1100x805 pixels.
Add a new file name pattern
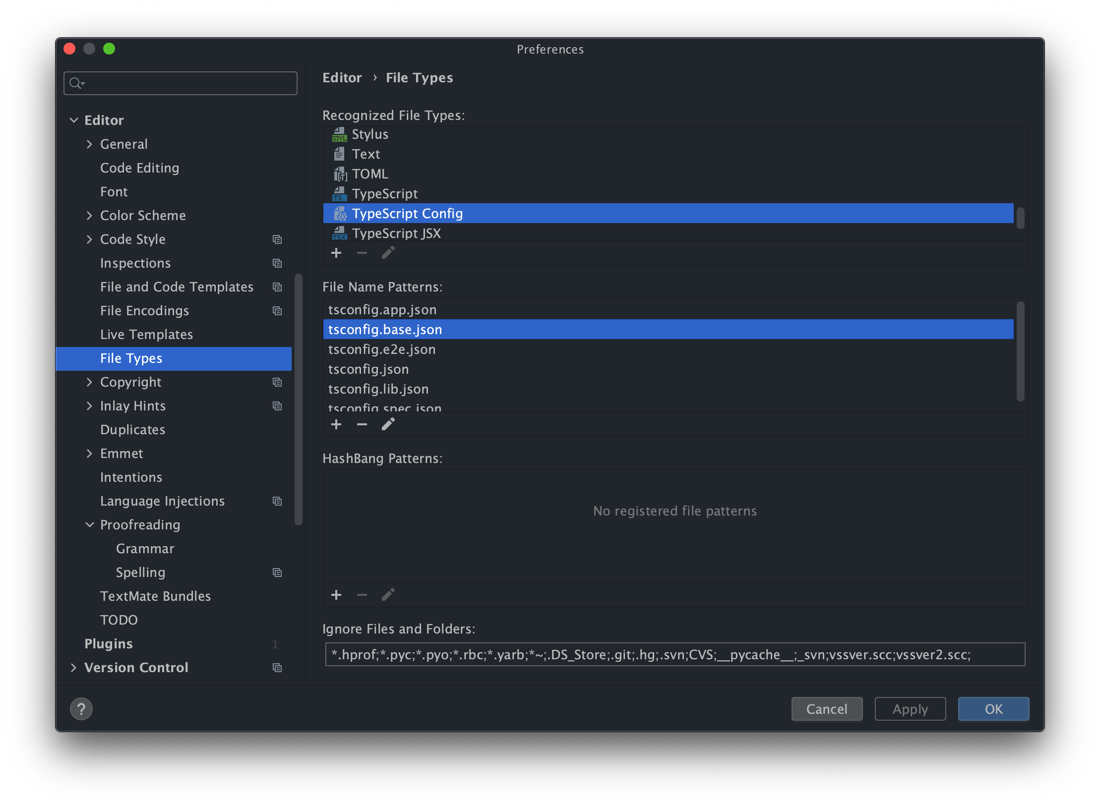pyautogui.click(x=336, y=424)
